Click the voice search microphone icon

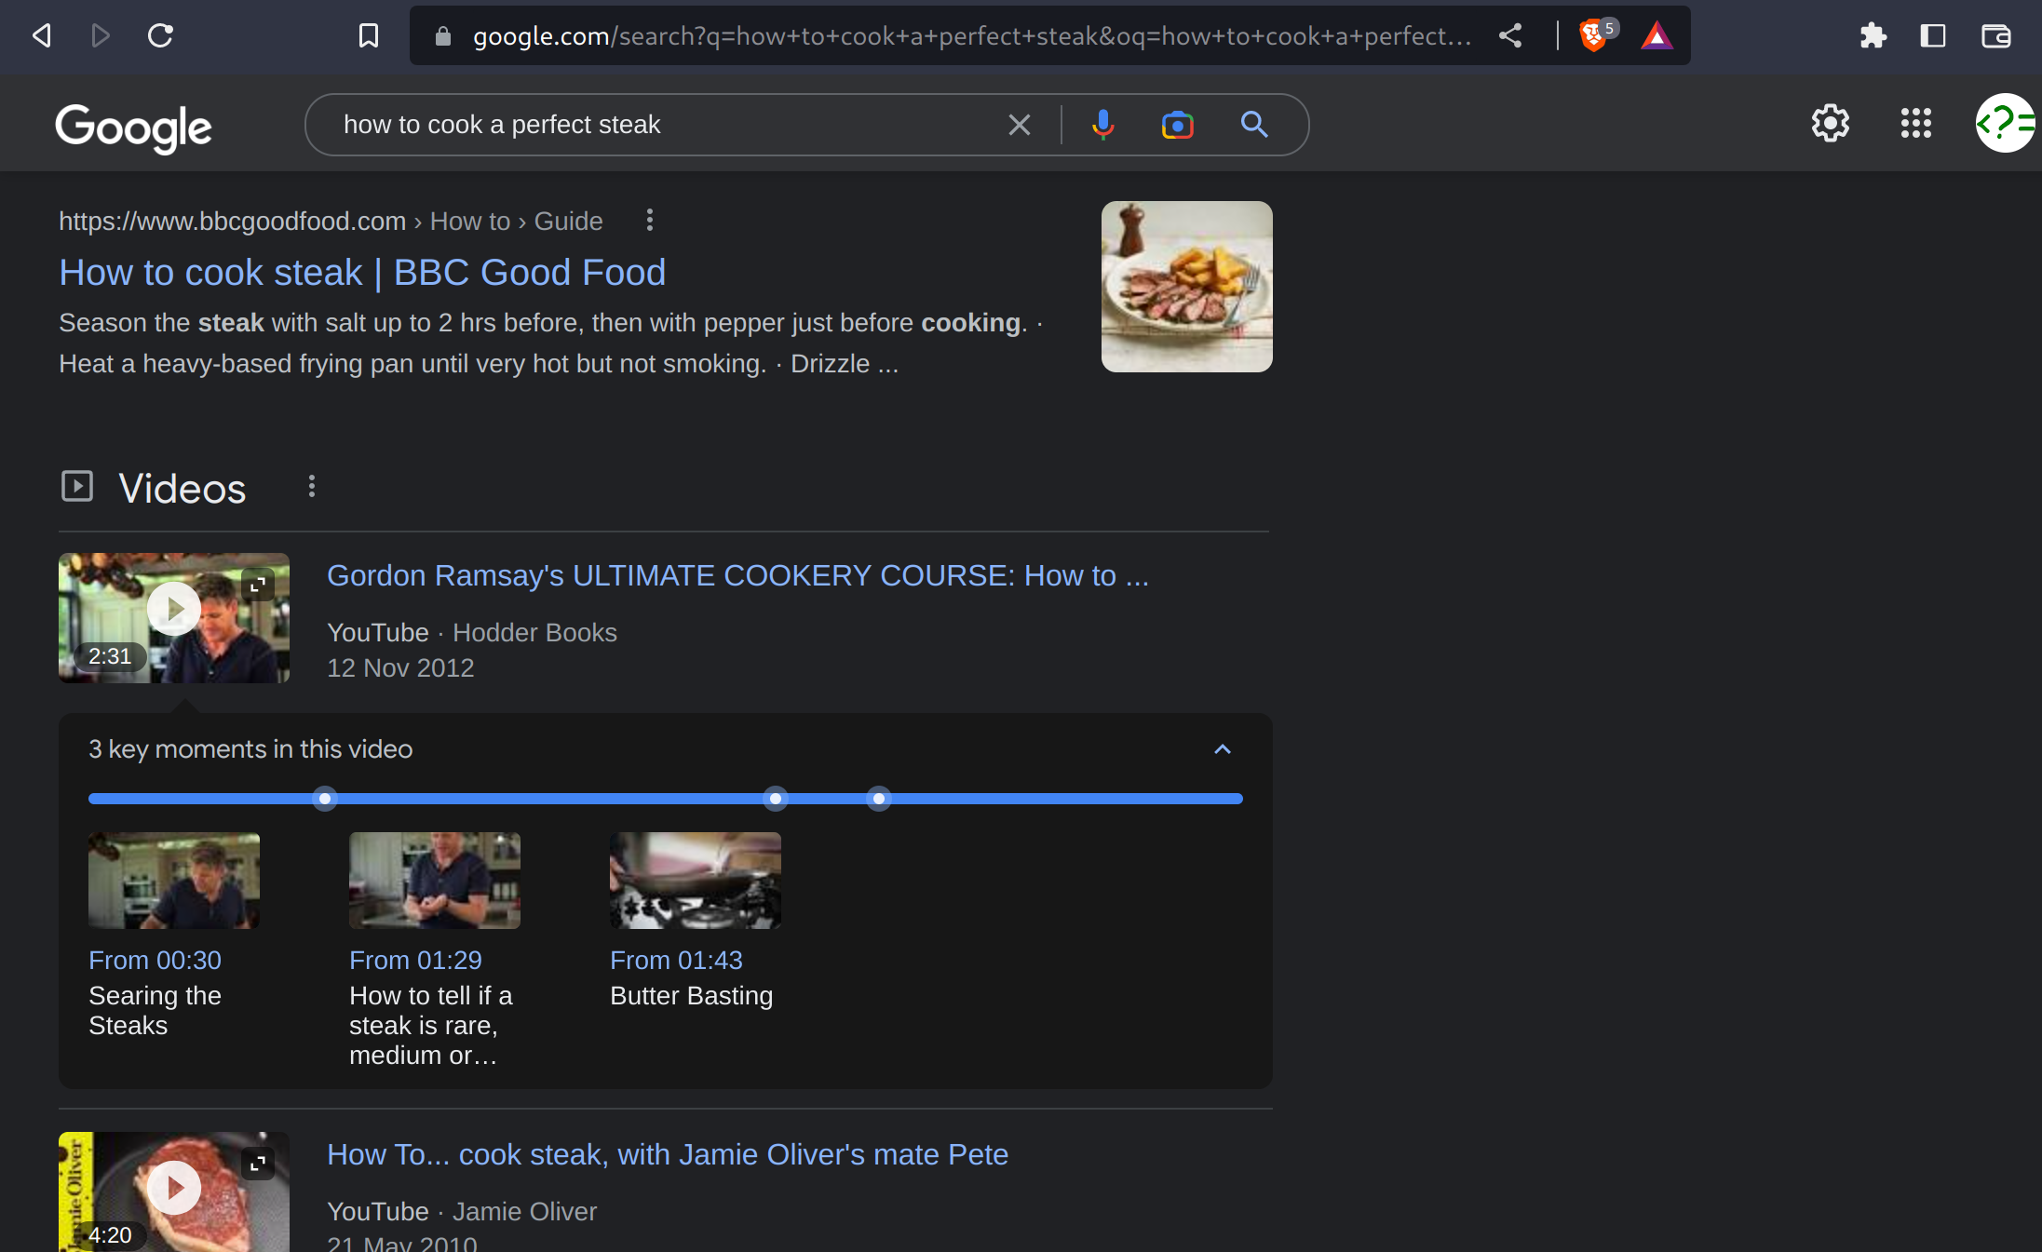(1102, 124)
